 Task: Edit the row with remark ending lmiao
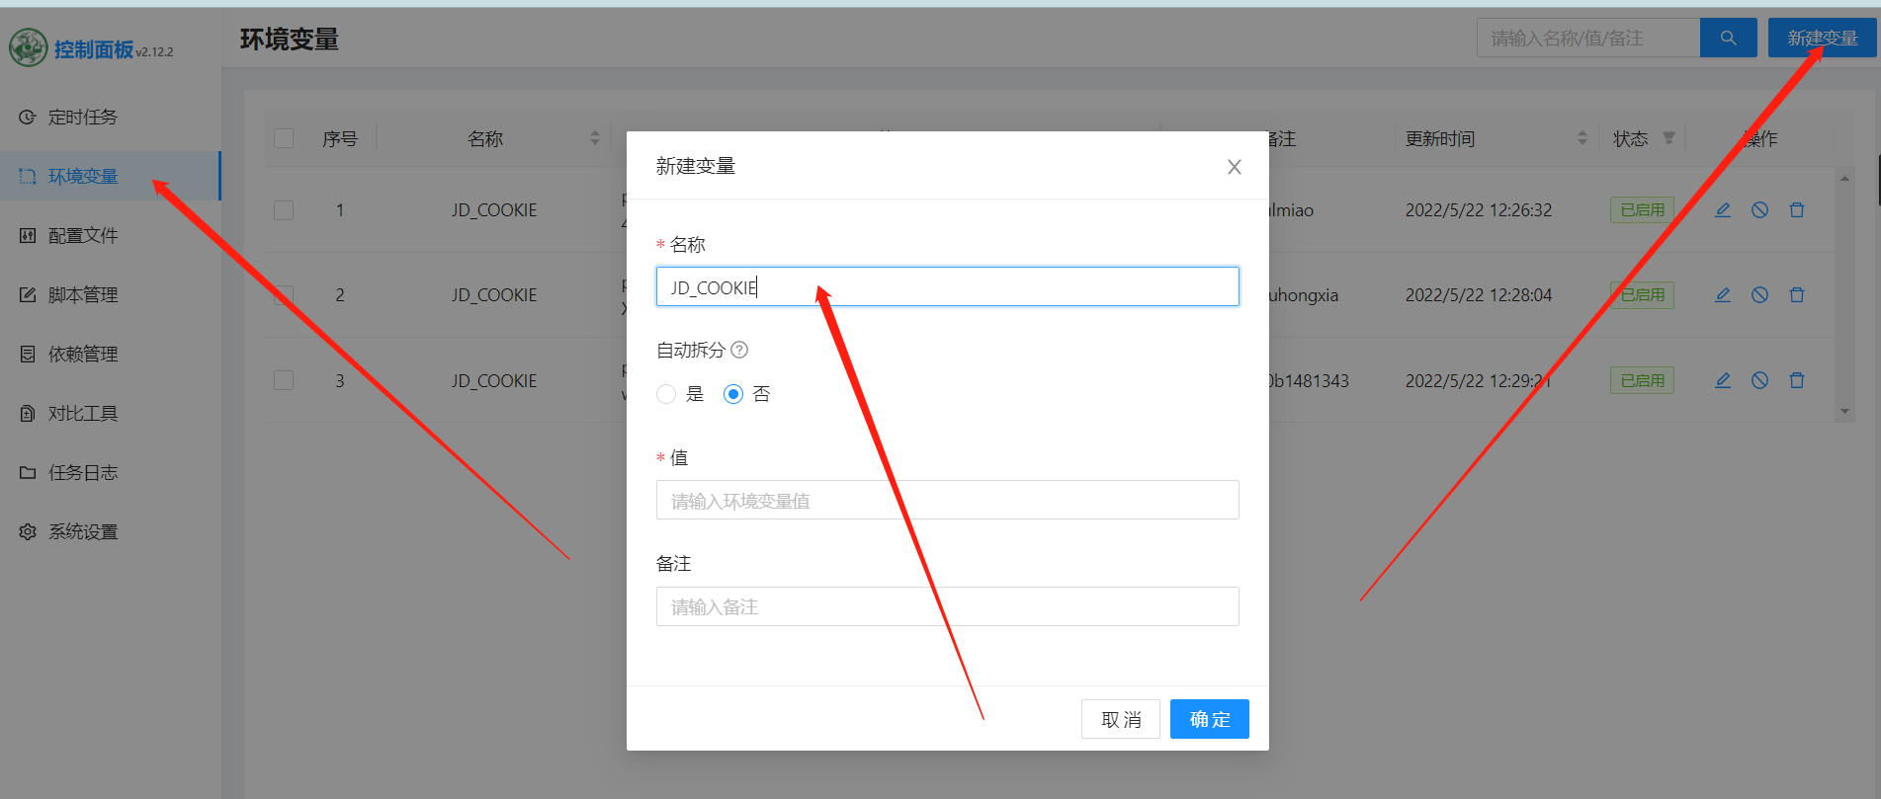1723,209
